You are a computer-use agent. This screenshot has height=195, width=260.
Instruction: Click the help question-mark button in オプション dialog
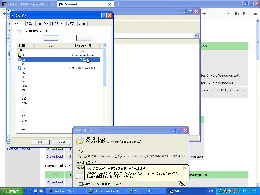[104, 15]
